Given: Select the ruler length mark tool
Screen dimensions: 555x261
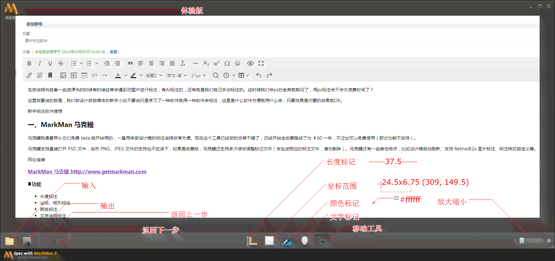Looking at the screenshot, I should click(252, 241).
